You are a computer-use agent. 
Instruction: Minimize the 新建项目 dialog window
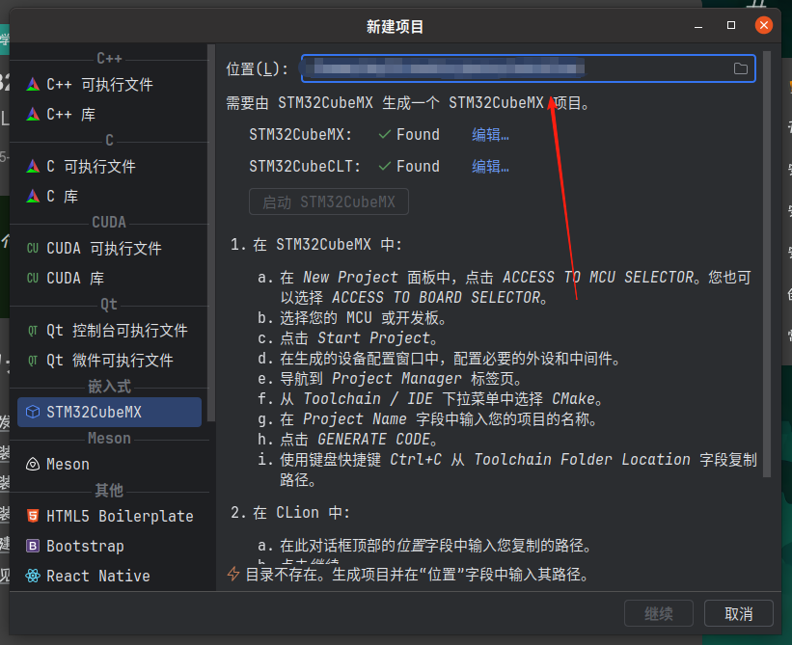(698, 26)
